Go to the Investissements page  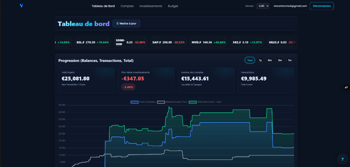(x=151, y=6)
